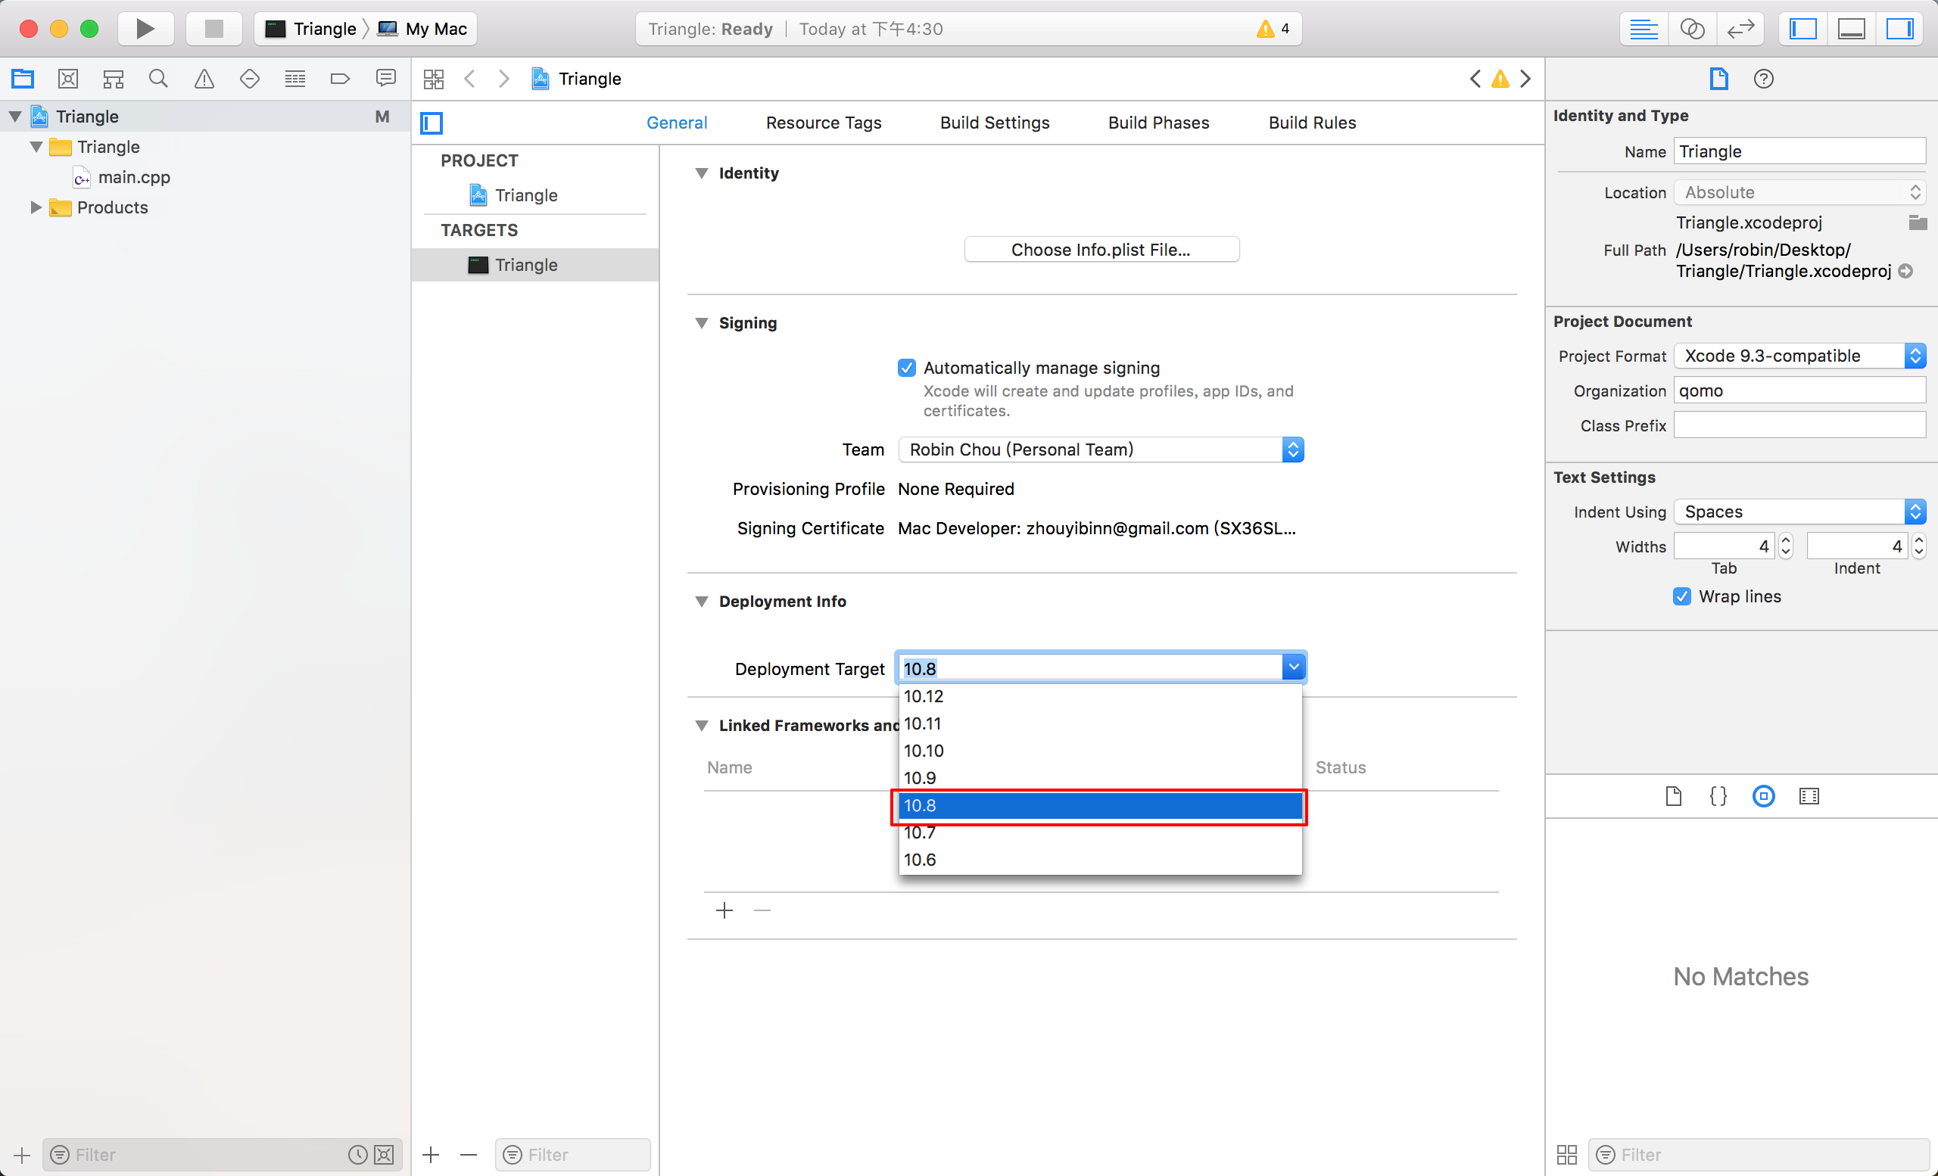Click the yellow warning icon in jump bar
Image resolution: width=1938 pixels, height=1176 pixels.
(x=1500, y=79)
